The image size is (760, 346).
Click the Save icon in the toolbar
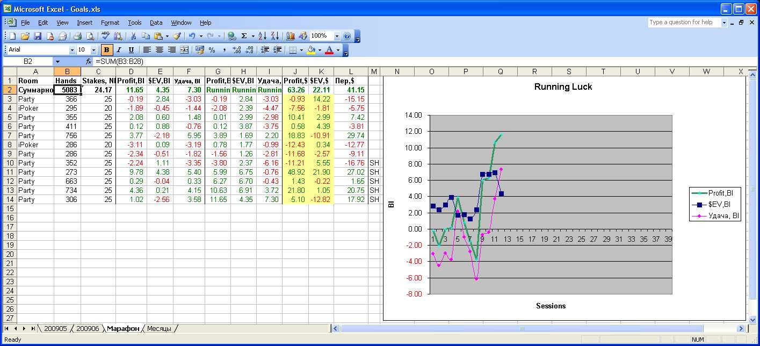click(38, 36)
